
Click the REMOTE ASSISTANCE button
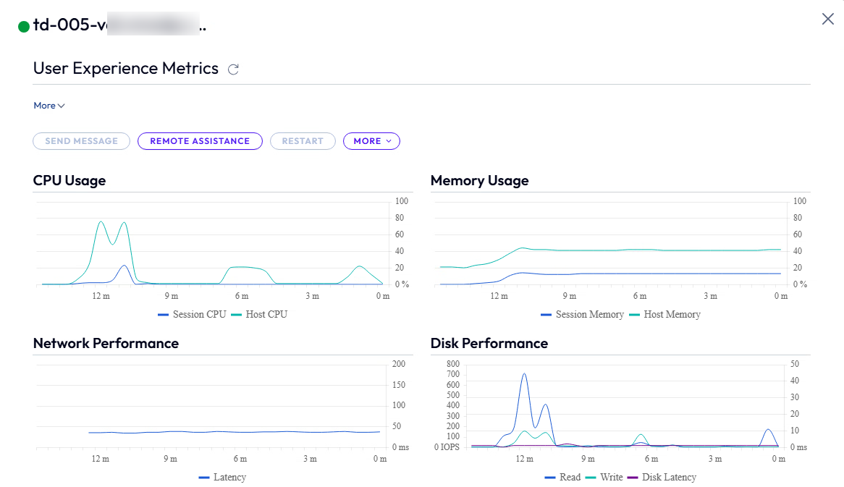[199, 141]
